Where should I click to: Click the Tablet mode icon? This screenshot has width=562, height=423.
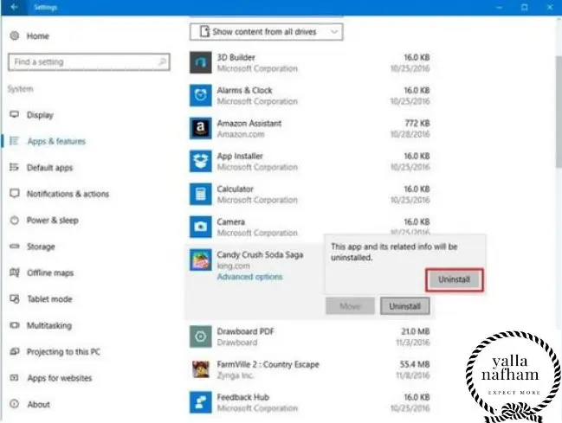pyautogui.click(x=15, y=298)
